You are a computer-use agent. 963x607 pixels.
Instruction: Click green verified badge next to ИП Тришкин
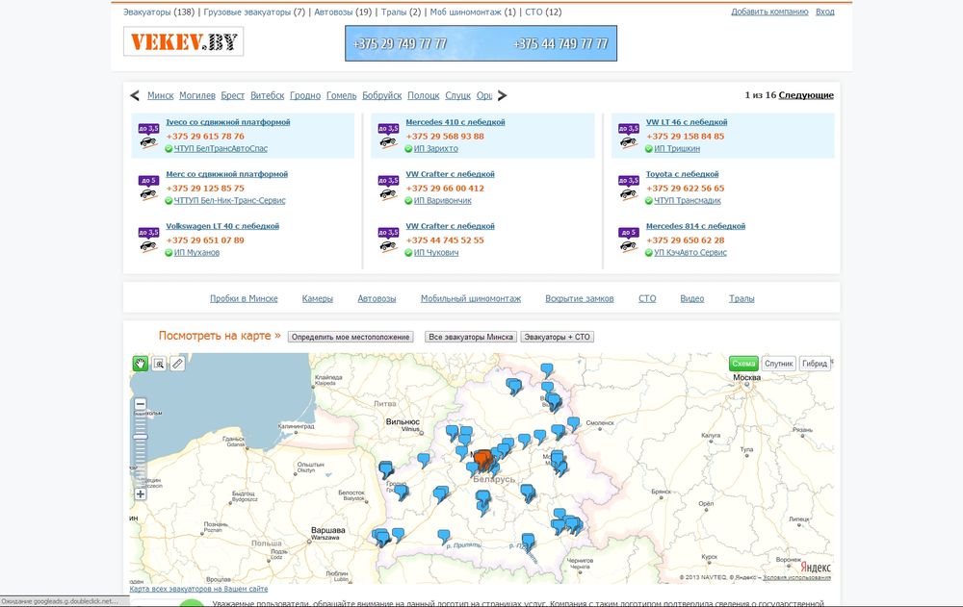[x=648, y=148]
